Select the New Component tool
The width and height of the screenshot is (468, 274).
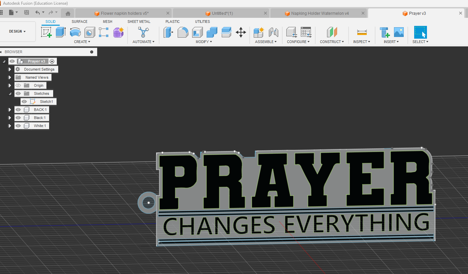pyautogui.click(x=259, y=33)
